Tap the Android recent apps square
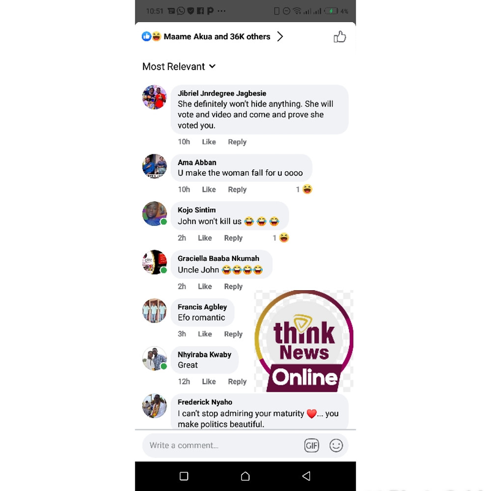The height and width of the screenshot is (491, 491). pyautogui.click(x=184, y=476)
